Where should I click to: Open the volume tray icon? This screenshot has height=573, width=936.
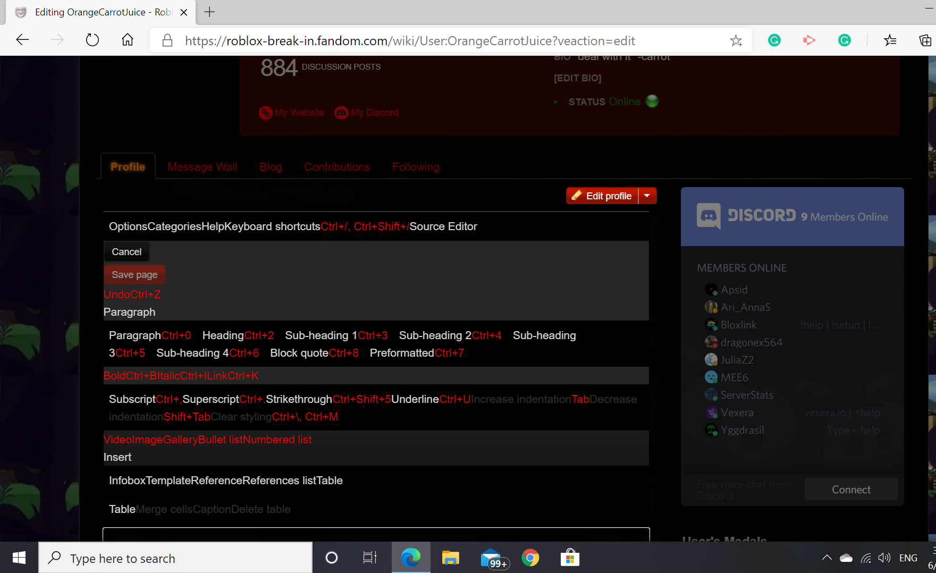[884, 558]
